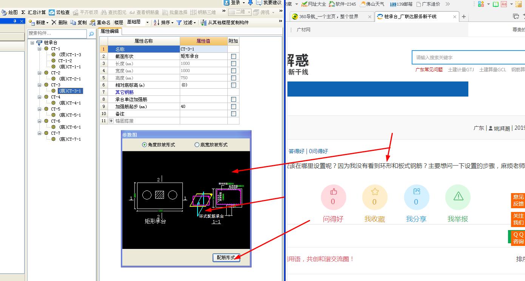Open the 基础层 floor dropdown
Image resolution: width=525 pixels, height=281 pixels.
(147, 23)
